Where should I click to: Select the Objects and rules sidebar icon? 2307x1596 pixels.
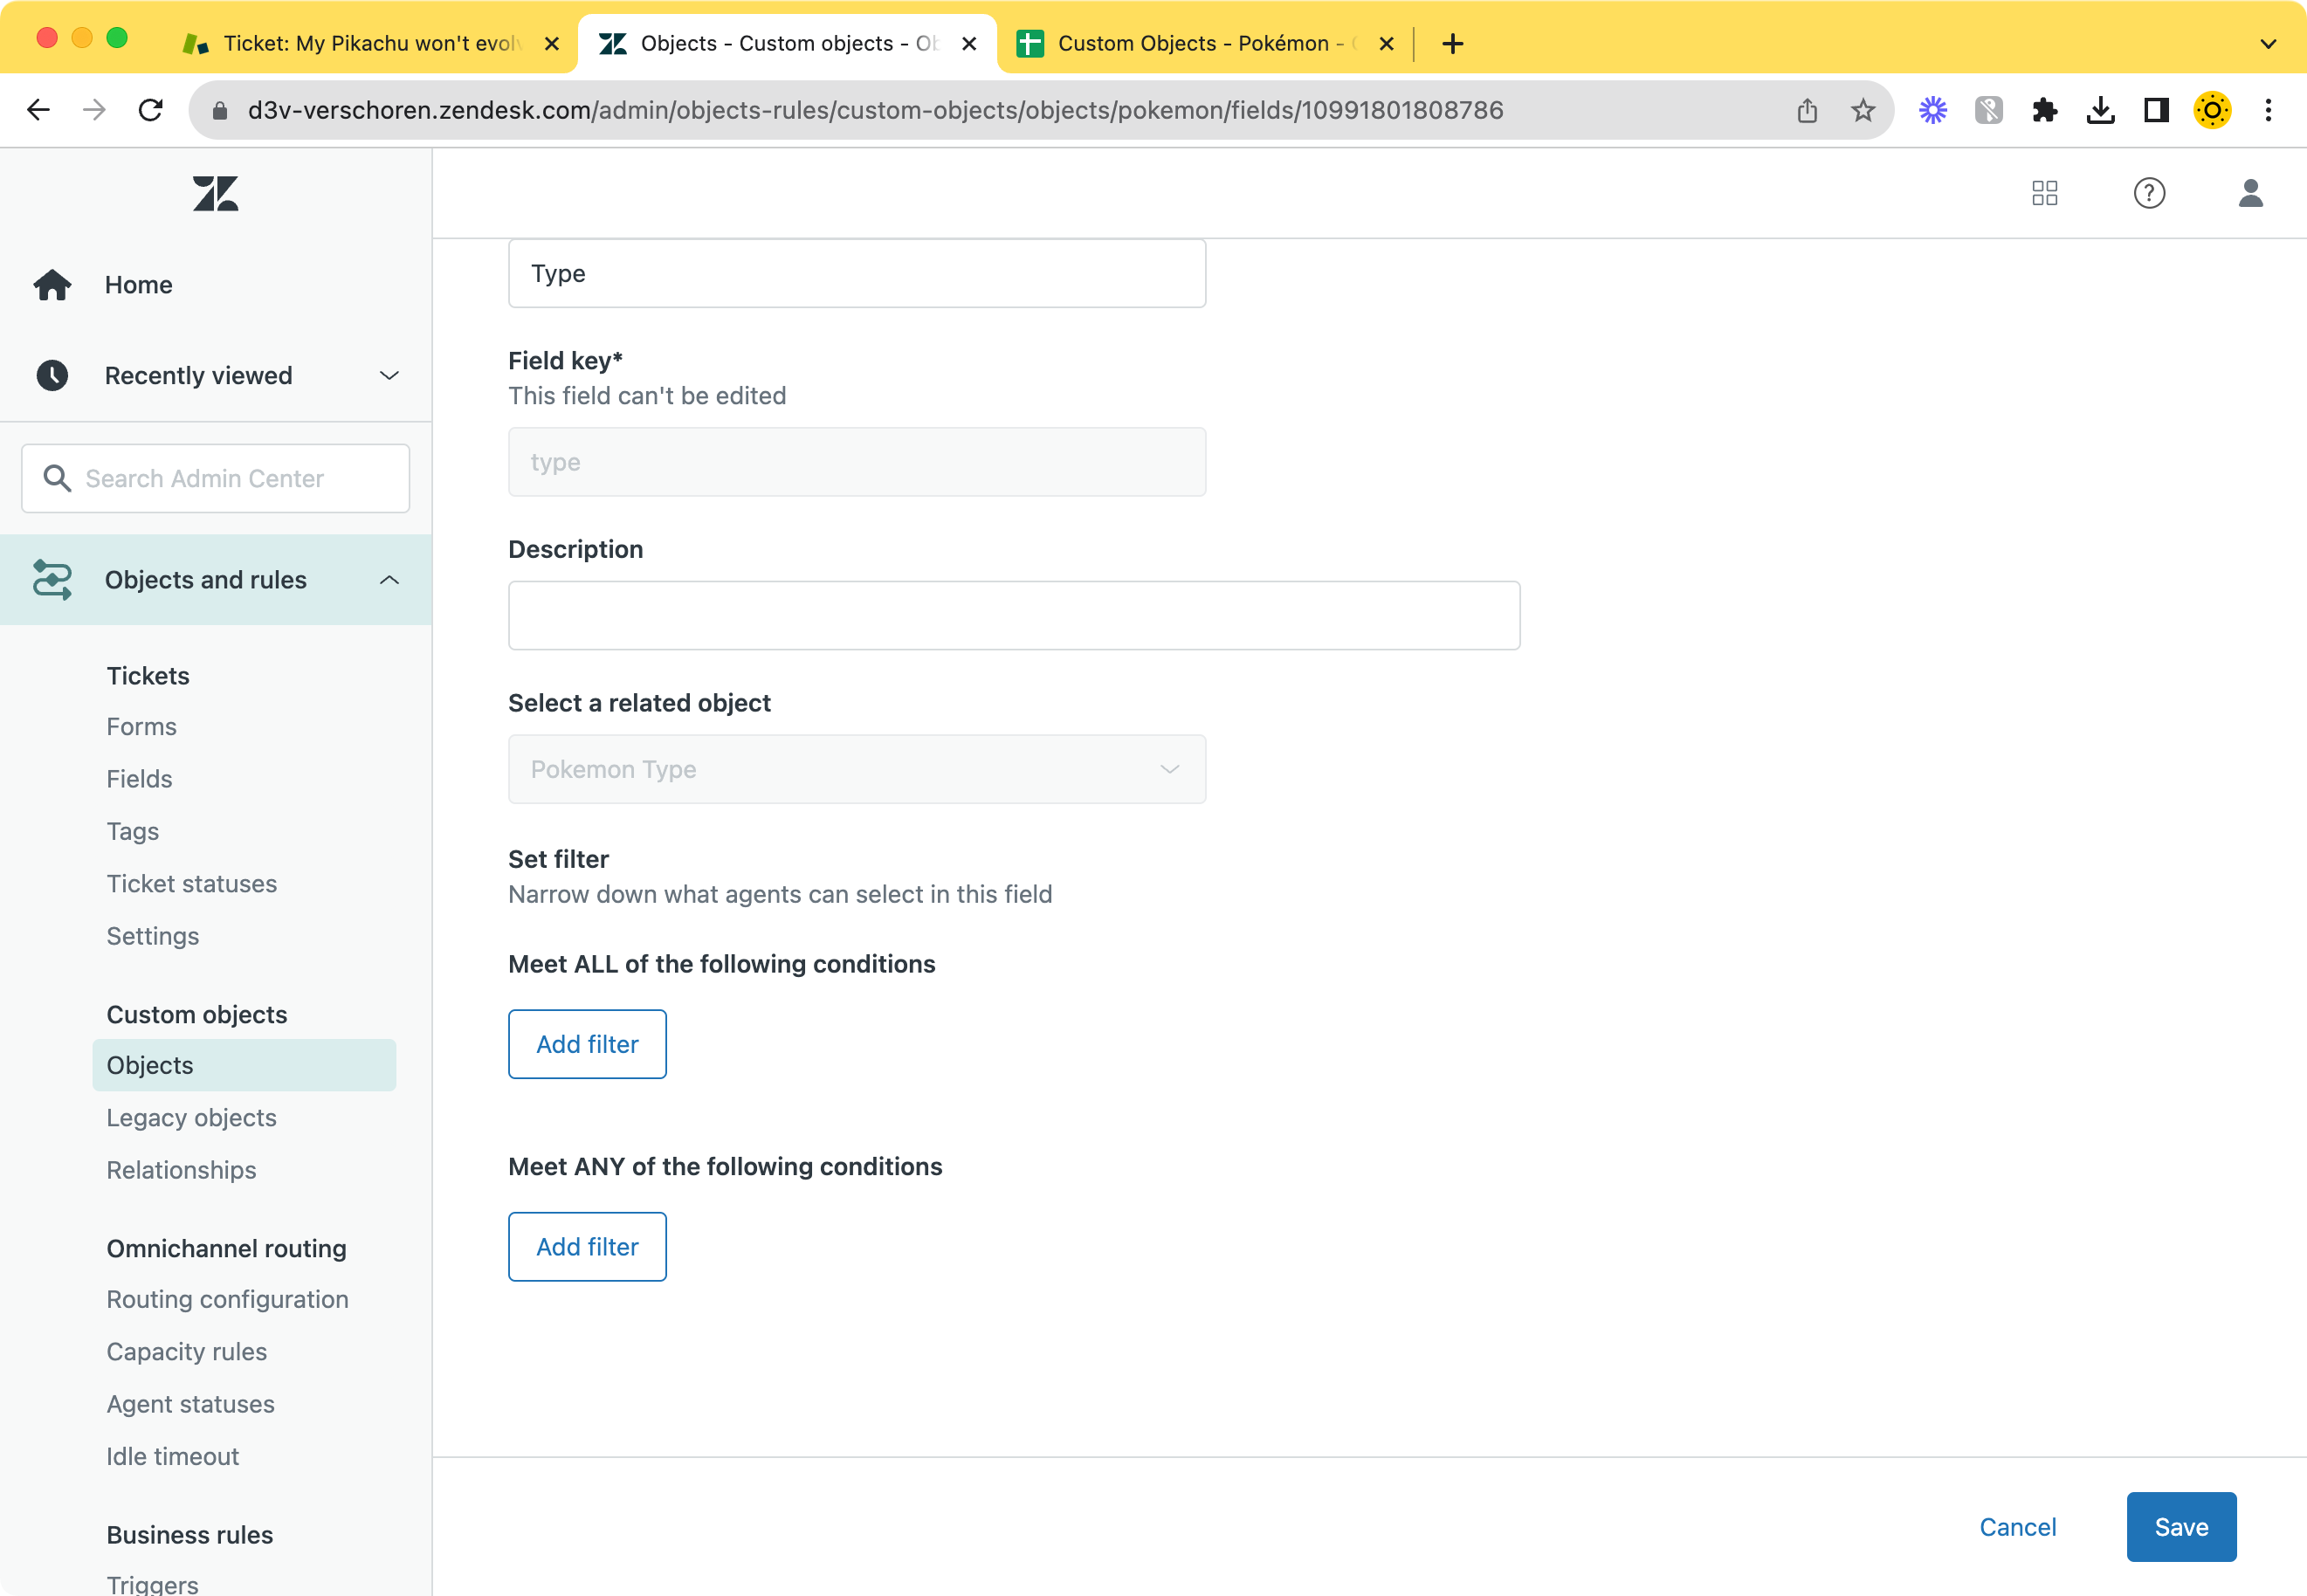(52, 580)
